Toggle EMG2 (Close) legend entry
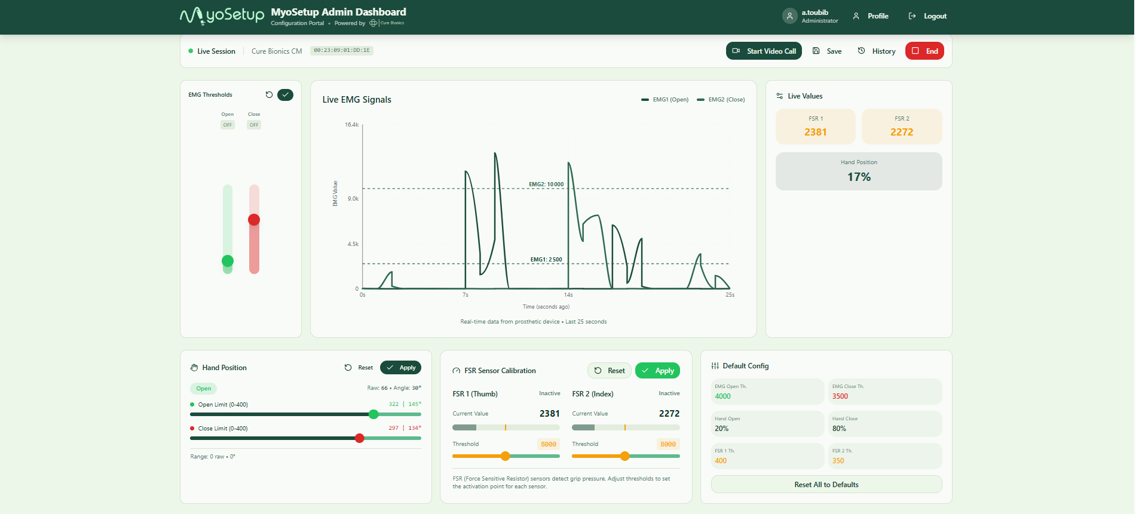 721,100
